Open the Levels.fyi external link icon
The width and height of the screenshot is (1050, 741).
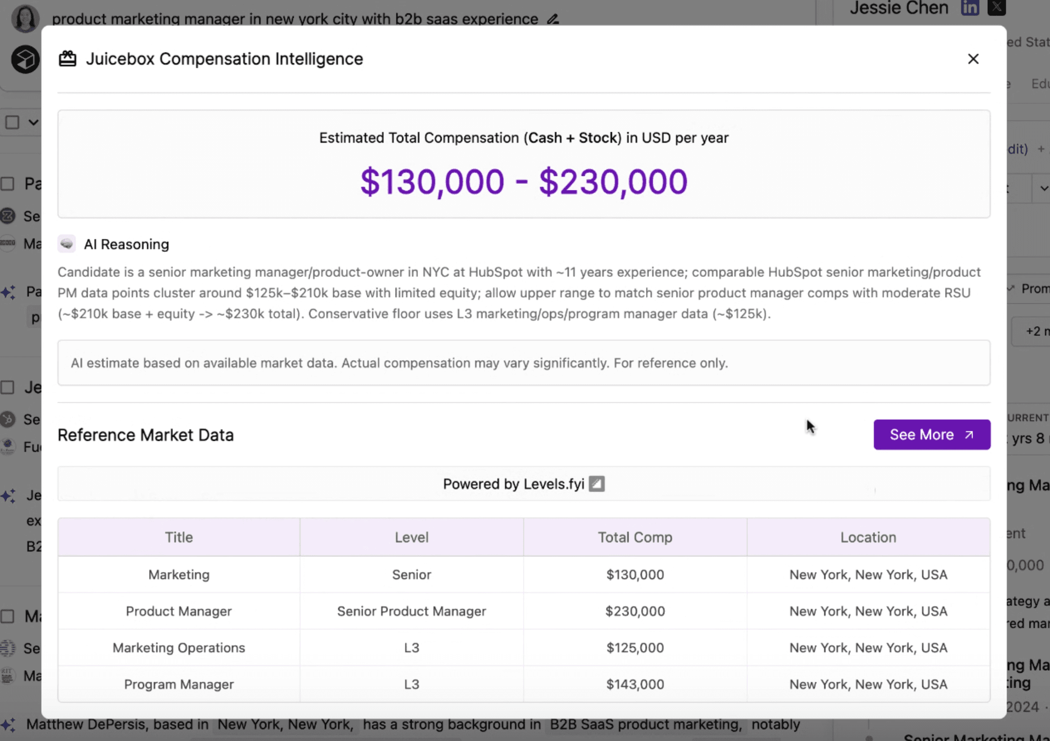point(596,484)
